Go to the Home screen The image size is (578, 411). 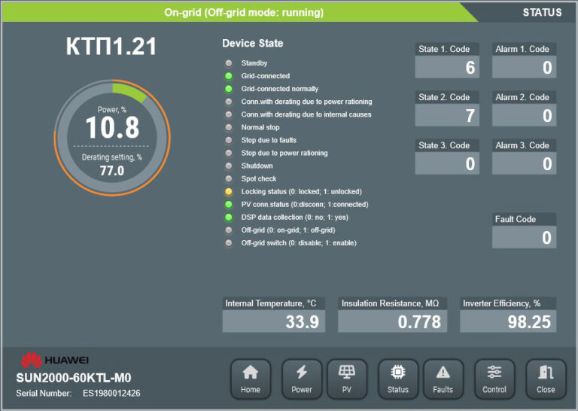(251, 379)
